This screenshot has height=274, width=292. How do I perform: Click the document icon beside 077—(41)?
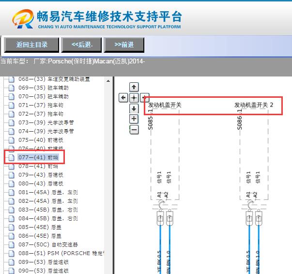coord(11,158)
